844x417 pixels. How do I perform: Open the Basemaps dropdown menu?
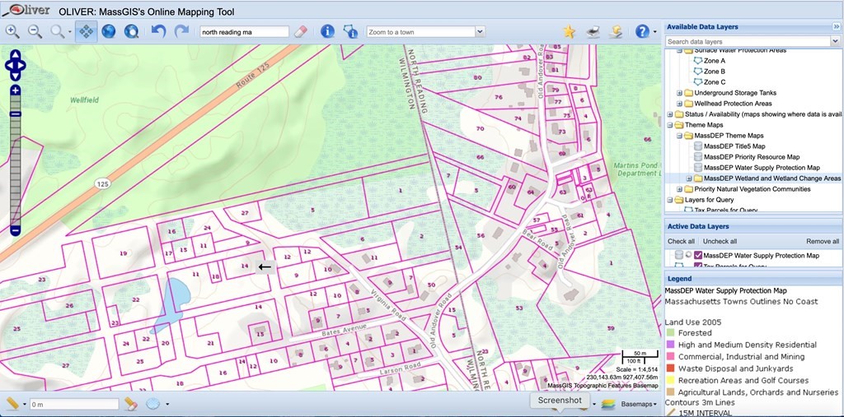click(639, 404)
